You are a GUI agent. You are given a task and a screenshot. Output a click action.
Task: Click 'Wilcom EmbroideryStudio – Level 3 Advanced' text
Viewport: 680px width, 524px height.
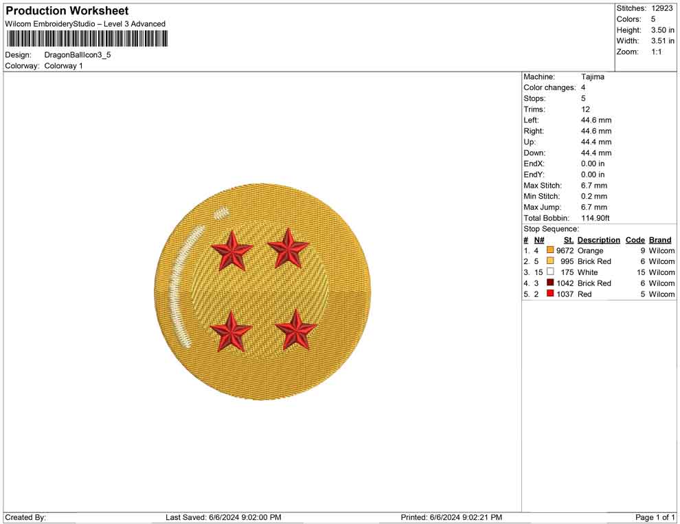(x=85, y=24)
